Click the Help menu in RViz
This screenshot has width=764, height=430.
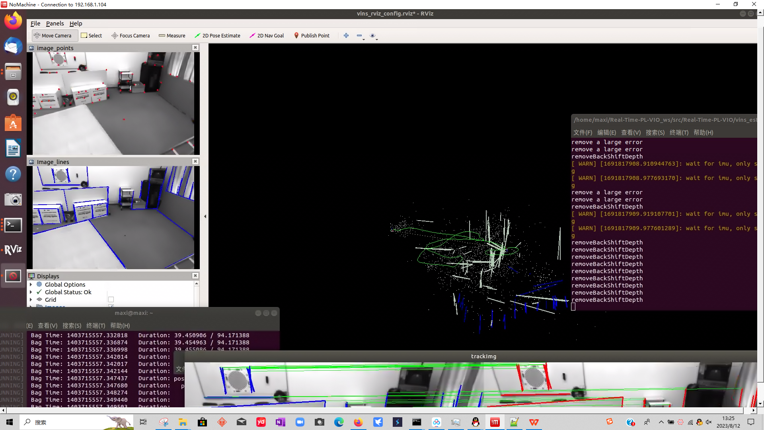[76, 23]
